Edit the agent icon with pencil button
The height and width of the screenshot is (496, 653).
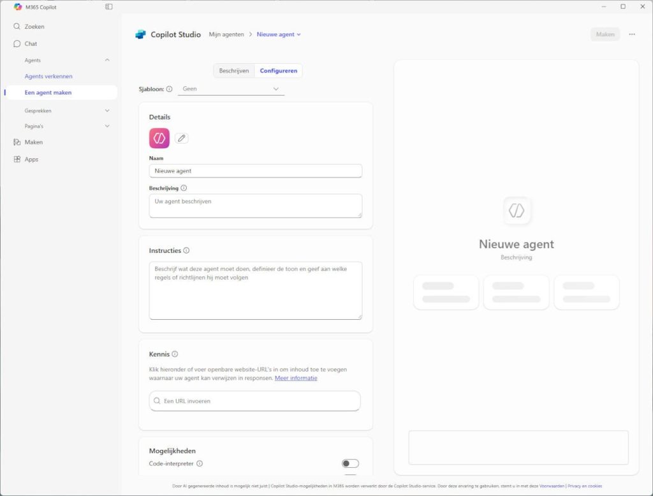182,139
